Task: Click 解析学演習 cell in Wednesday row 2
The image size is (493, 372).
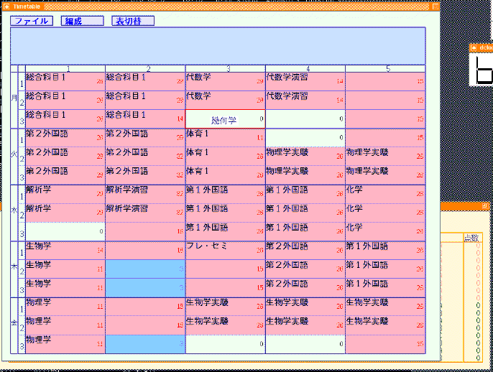Action: (x=144, y=213)
